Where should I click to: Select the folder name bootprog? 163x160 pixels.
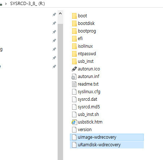[x=87, y=31]
